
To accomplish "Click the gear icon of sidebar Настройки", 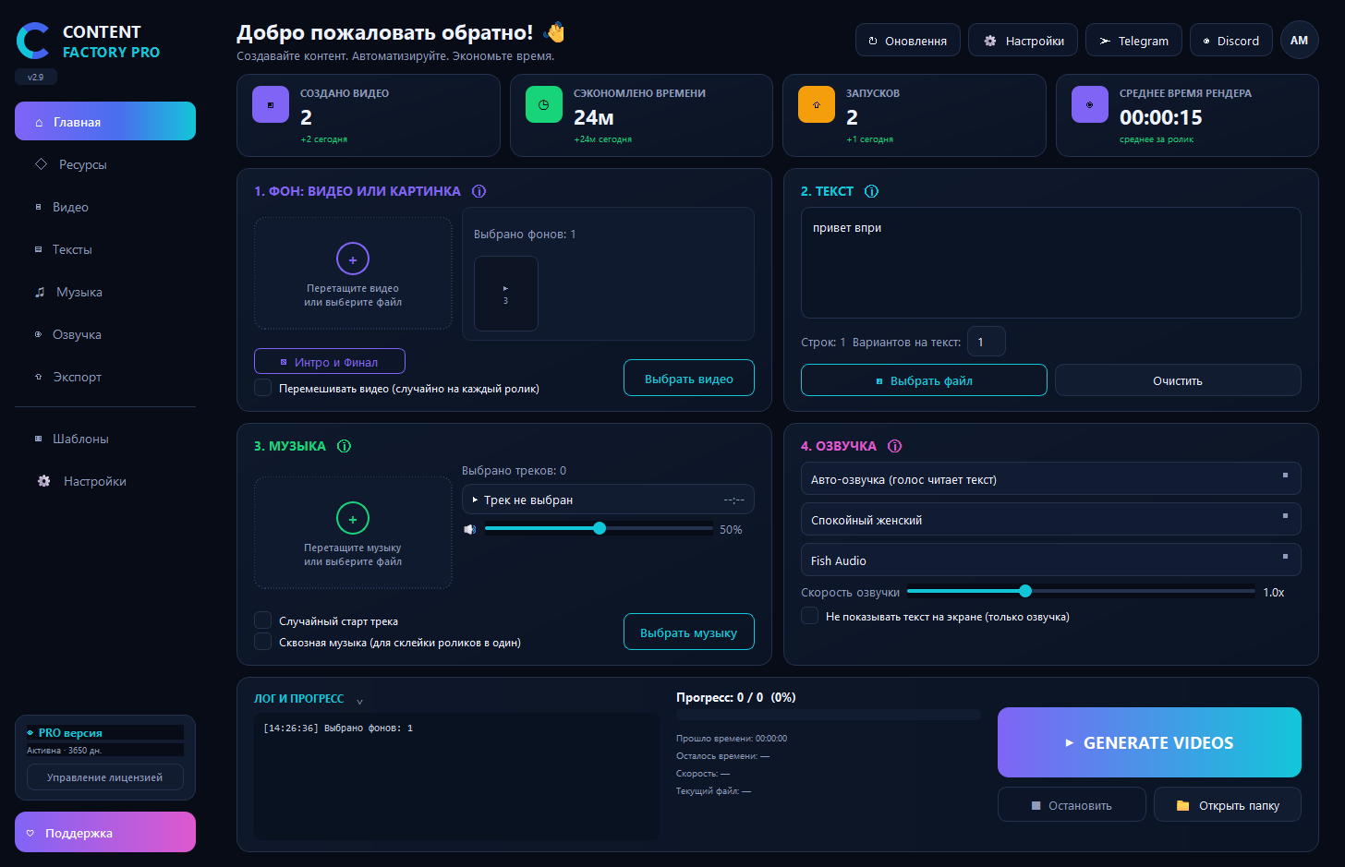I will [x=43, y=481].
